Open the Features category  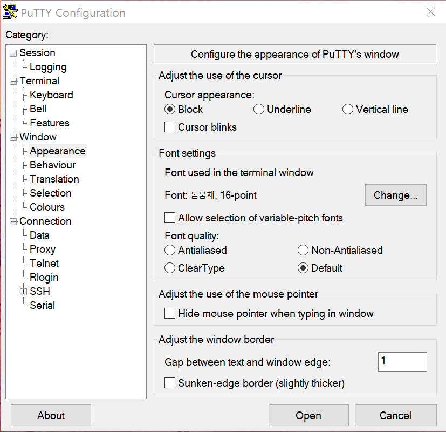click(x=50, y=123)
